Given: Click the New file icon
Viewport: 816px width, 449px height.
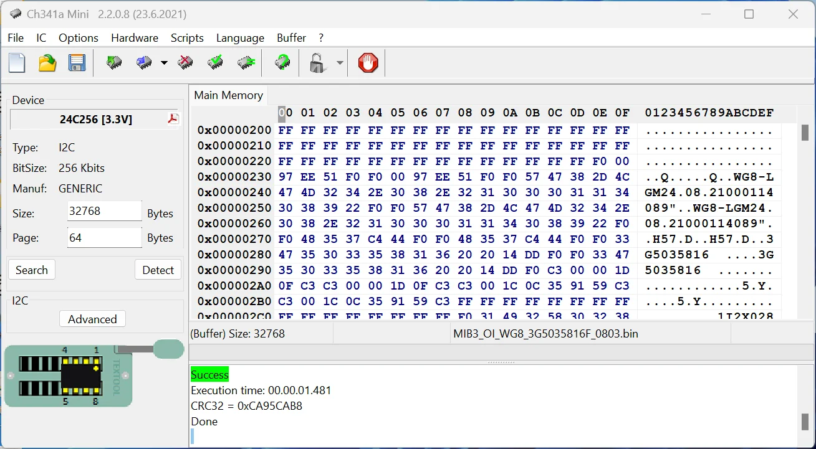Looking at the screenshot, I should (x=17, y=63).
